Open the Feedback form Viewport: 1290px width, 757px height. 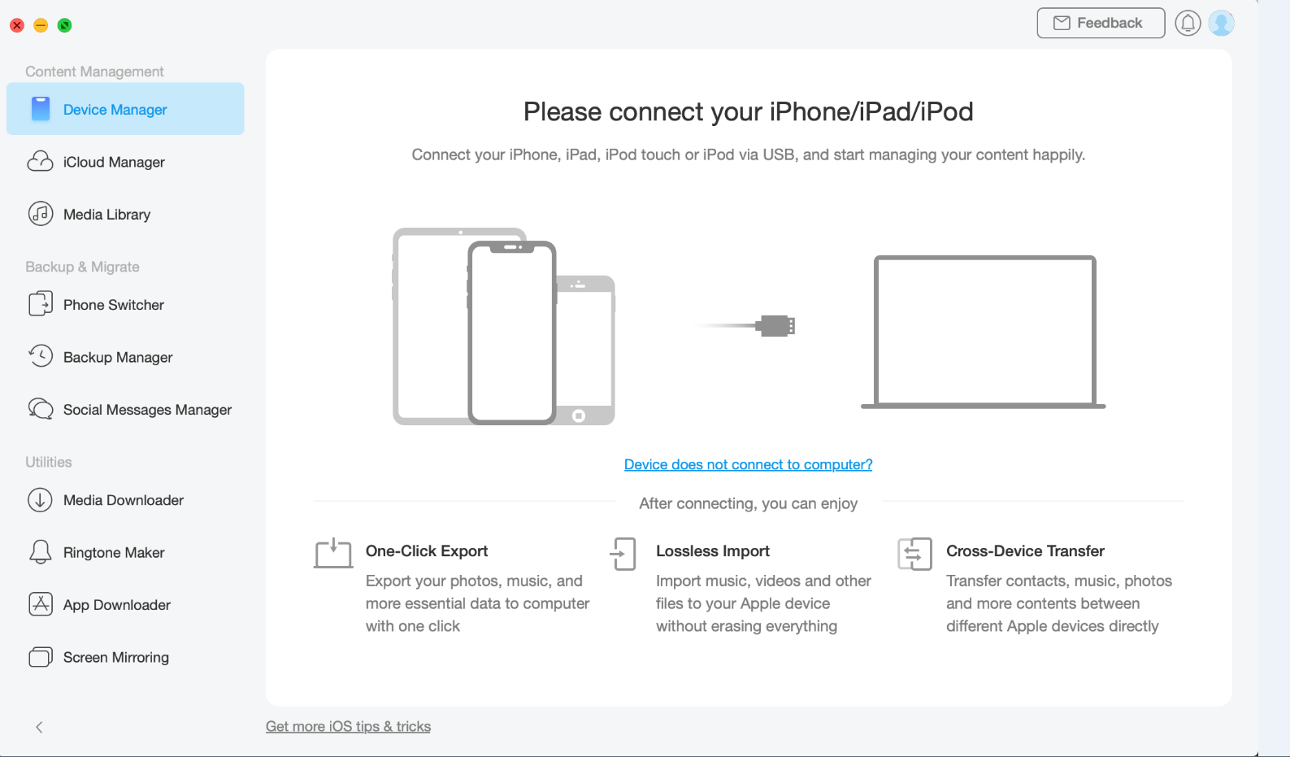[x=1100, y=23]
